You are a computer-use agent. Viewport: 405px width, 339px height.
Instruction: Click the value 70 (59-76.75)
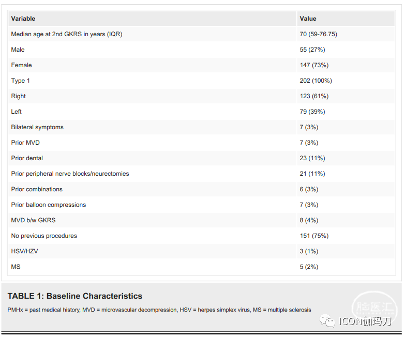pos(319,34)
